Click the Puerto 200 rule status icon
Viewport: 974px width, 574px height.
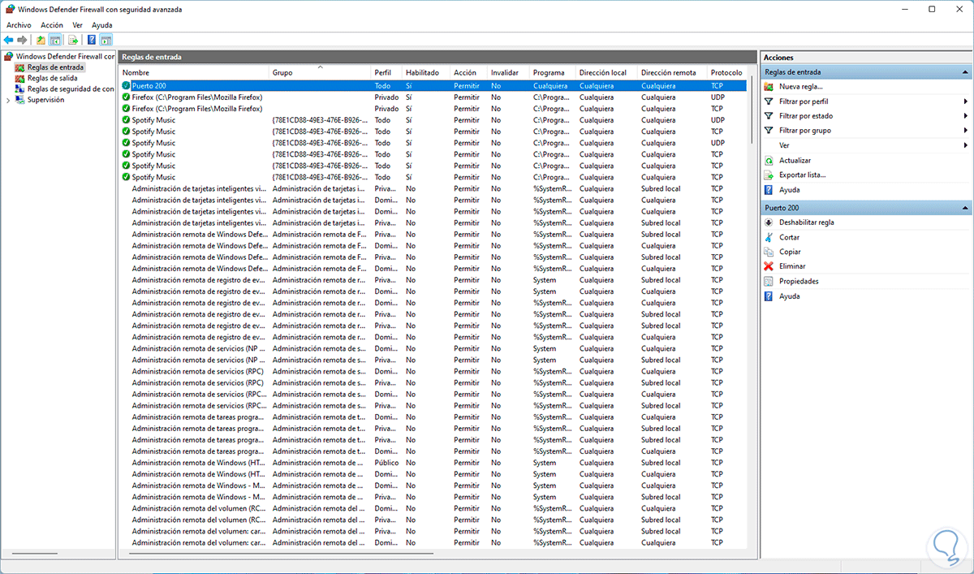point(126,85)
